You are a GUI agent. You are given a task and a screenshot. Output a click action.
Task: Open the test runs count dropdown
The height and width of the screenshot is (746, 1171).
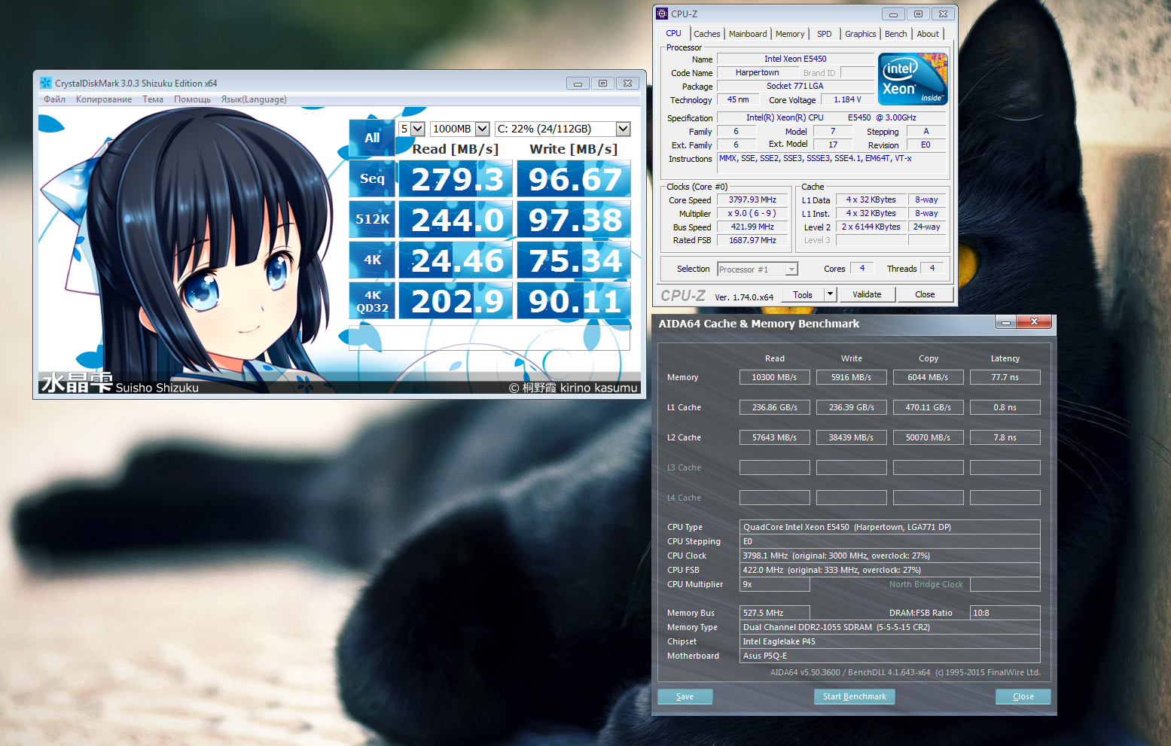click(x=412, y=129)
